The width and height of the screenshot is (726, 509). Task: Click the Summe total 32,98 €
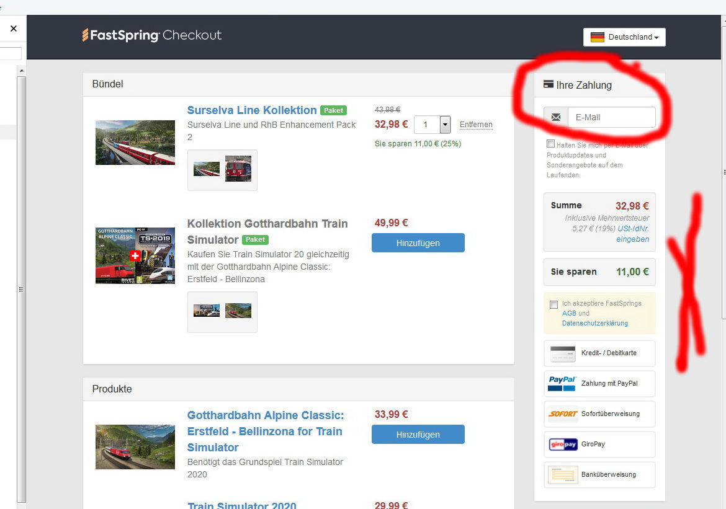click(x=632, y=206)
